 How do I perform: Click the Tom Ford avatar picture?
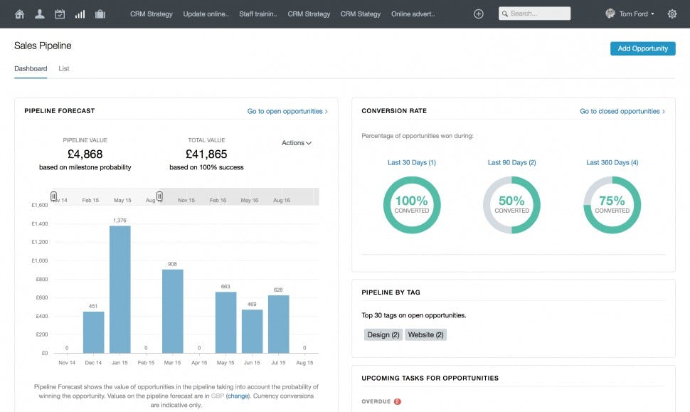coord(610,14)
